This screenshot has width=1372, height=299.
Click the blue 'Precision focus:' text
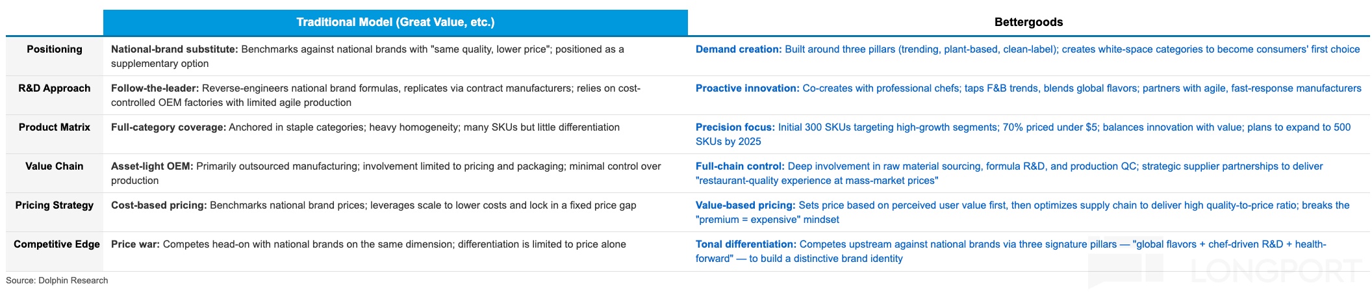(x=735, y=127)
